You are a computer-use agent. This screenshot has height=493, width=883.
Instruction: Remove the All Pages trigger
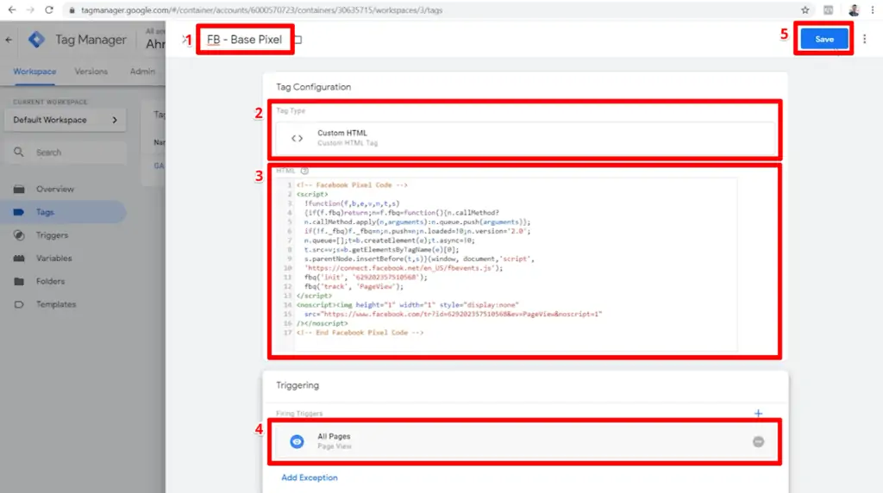[759, 442]
